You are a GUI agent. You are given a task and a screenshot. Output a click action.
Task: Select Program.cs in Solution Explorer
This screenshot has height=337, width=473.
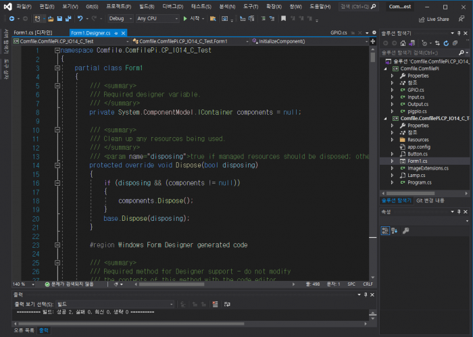[x=419, y=182]
